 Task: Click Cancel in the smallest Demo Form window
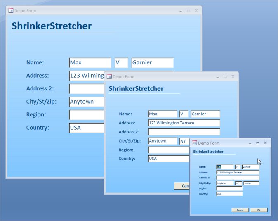pos(240,210)
